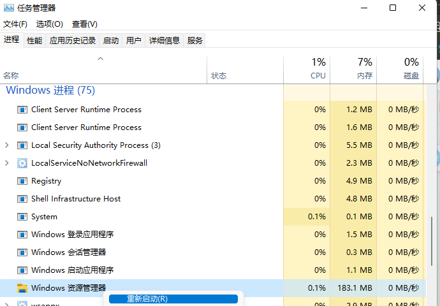The width and height of the screenshot is (440, 306).
Task: Click the 4.9 MB memory value
Action: pos(359,181)
